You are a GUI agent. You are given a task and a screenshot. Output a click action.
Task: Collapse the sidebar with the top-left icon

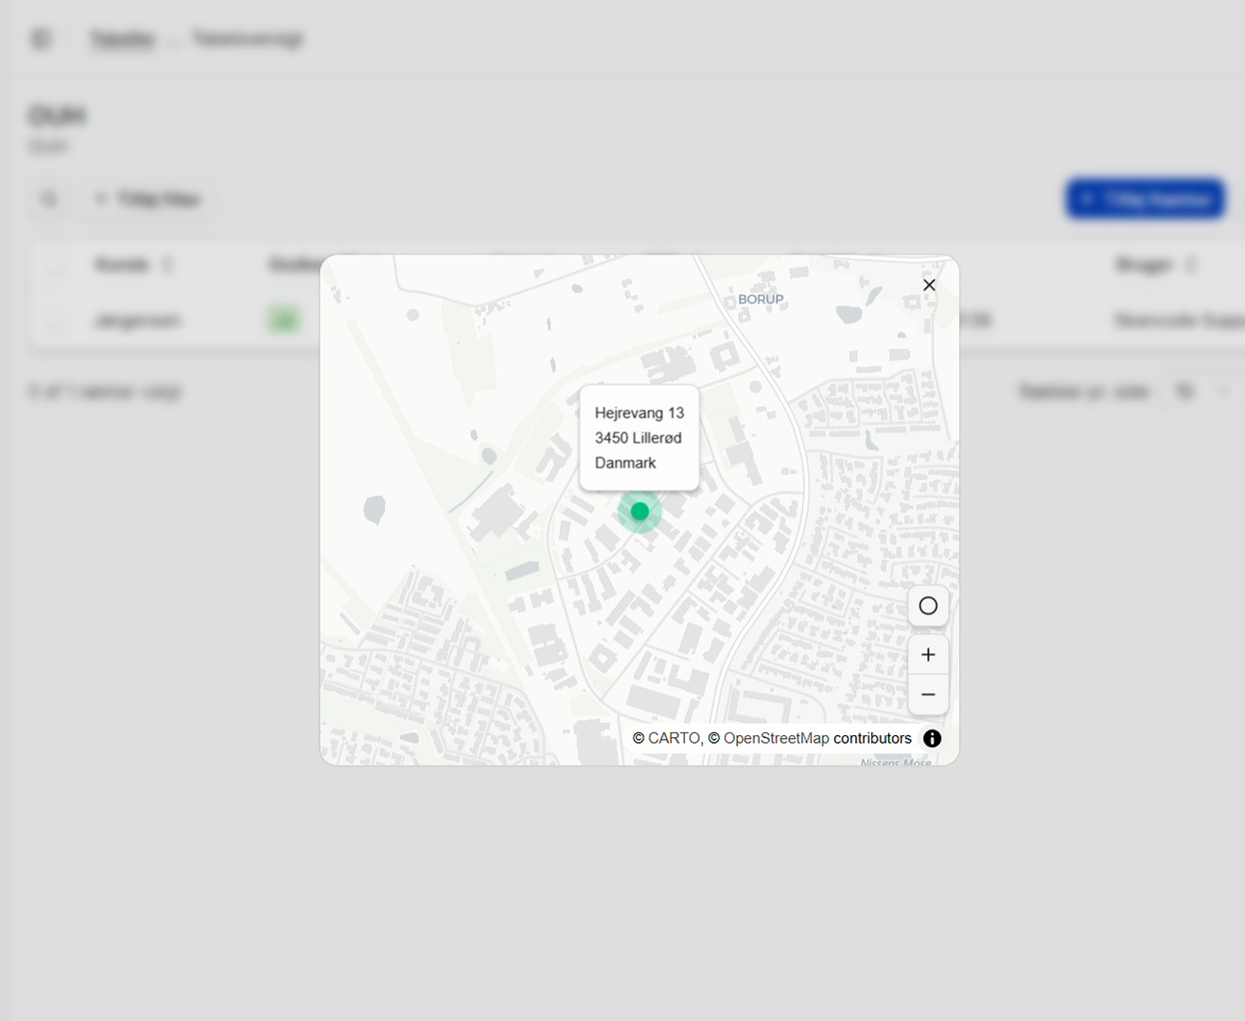coord(41,38)
